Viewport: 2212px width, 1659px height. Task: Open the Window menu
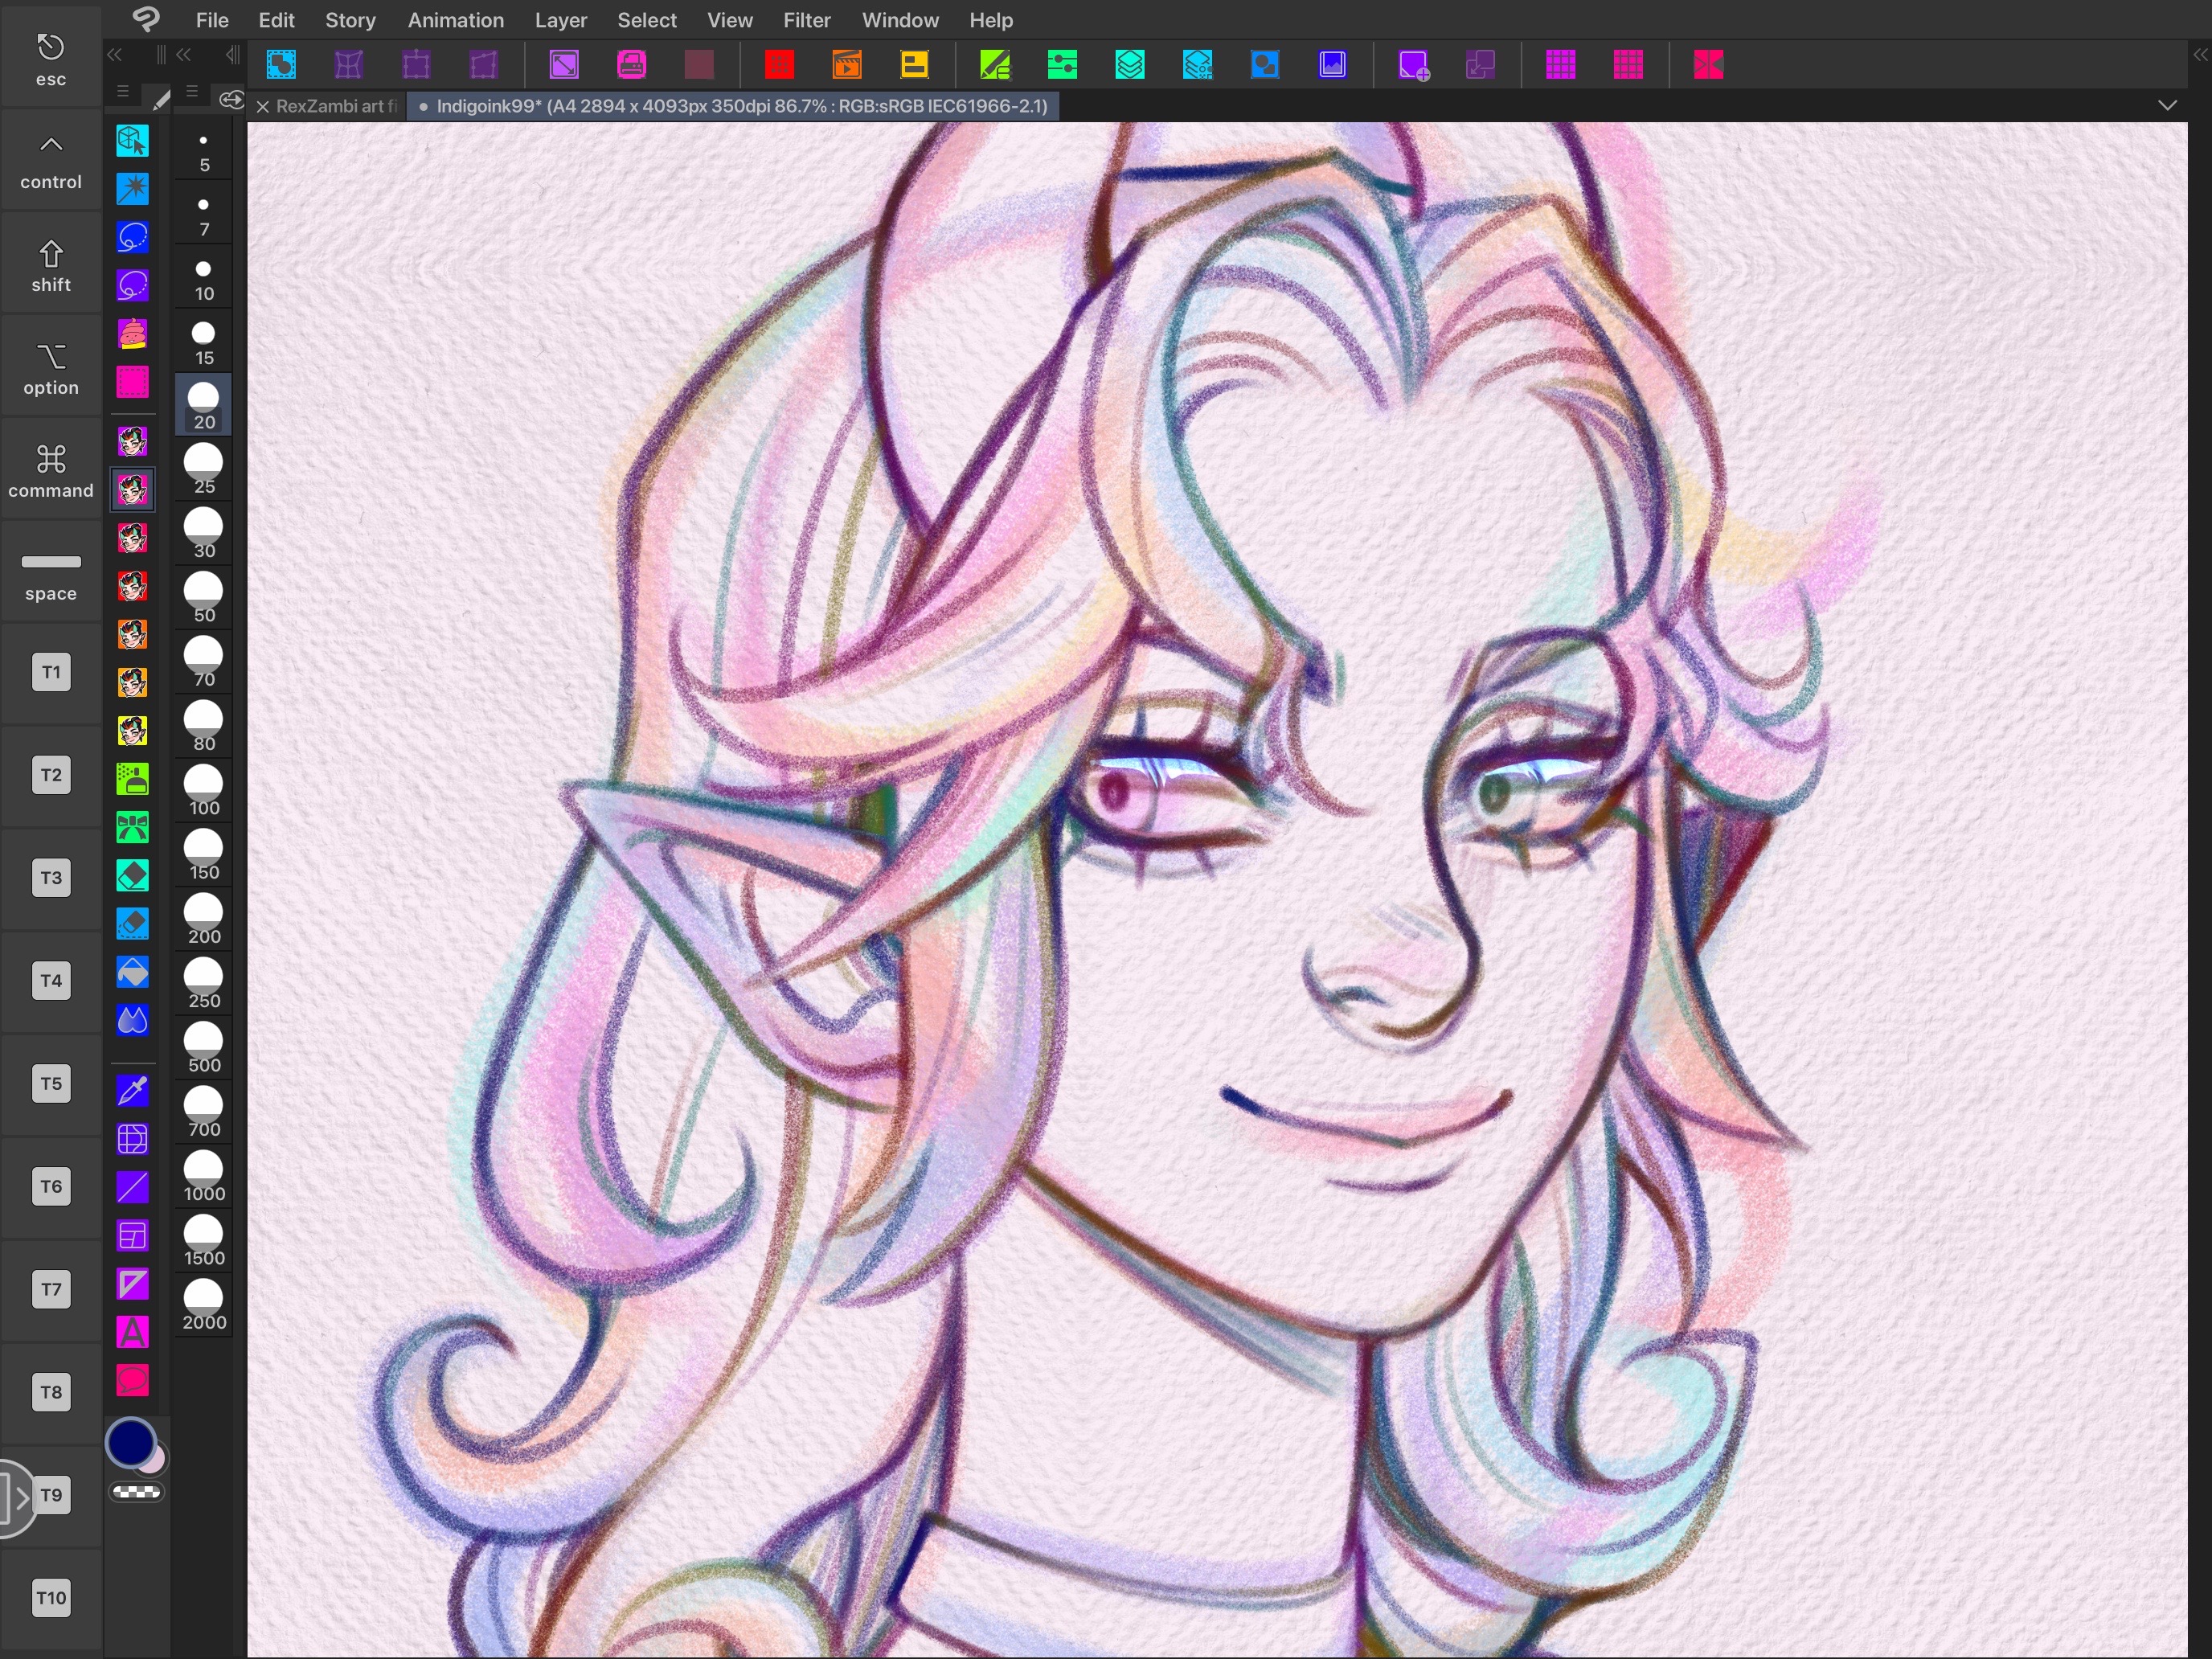click(900, 20)
